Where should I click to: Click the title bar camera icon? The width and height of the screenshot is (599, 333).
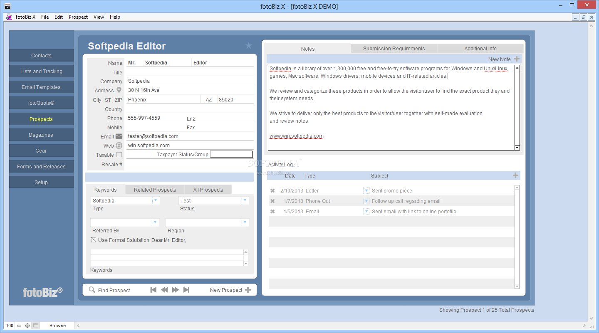[7, 6]
